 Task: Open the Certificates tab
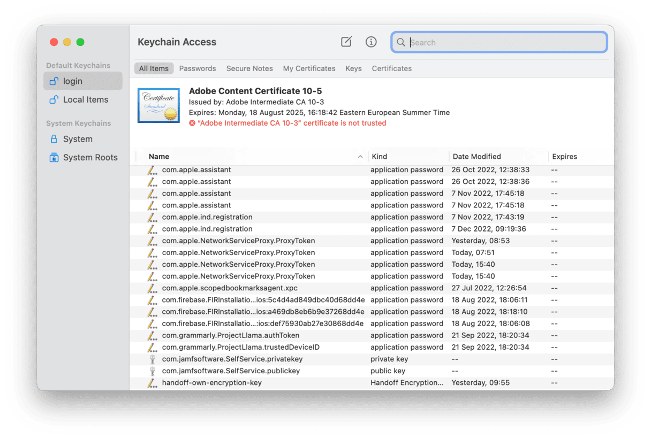click(392, 68)
